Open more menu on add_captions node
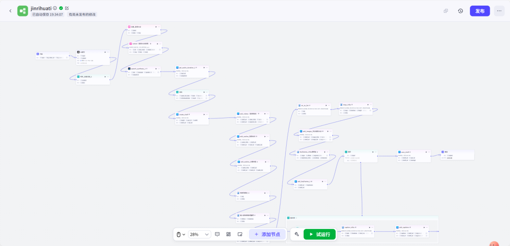510x246 pixels. pyautogui.click(x=427, y=227)
